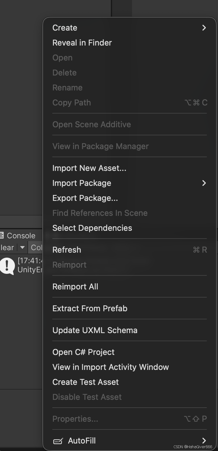This screenshot has height=451, width=218.
Task: Refresh the assets via Refresh
Action: click(x=67, y=250)
